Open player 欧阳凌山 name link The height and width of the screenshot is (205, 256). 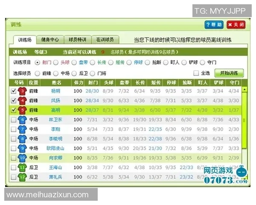pyautogui.click(x=55, y=148)
